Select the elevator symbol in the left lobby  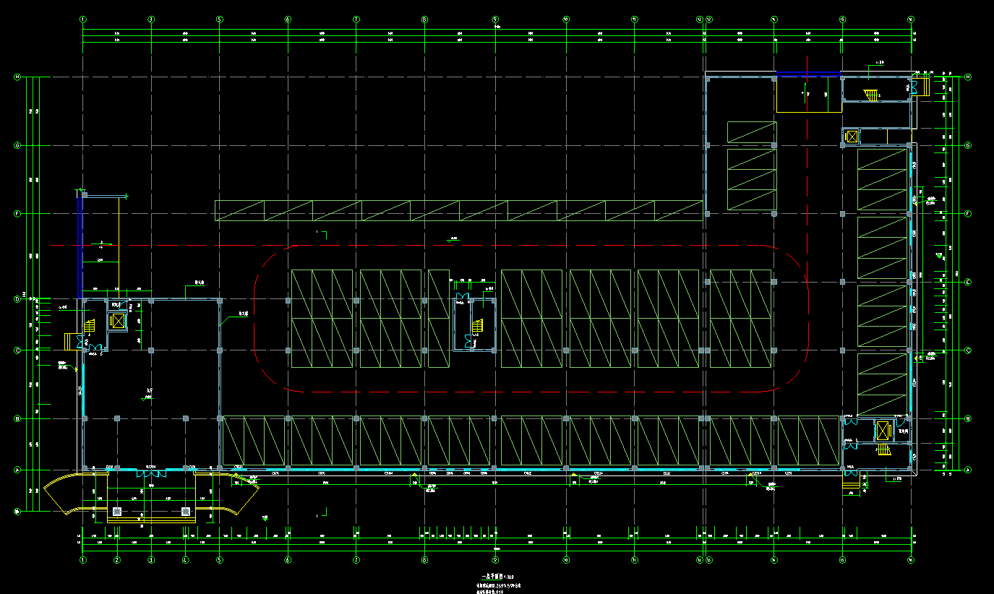(117, 320)
